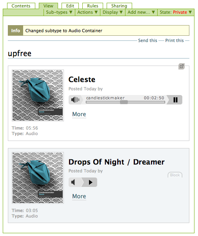
Task: Click the Print this link
Action: (x=174, y=40)
